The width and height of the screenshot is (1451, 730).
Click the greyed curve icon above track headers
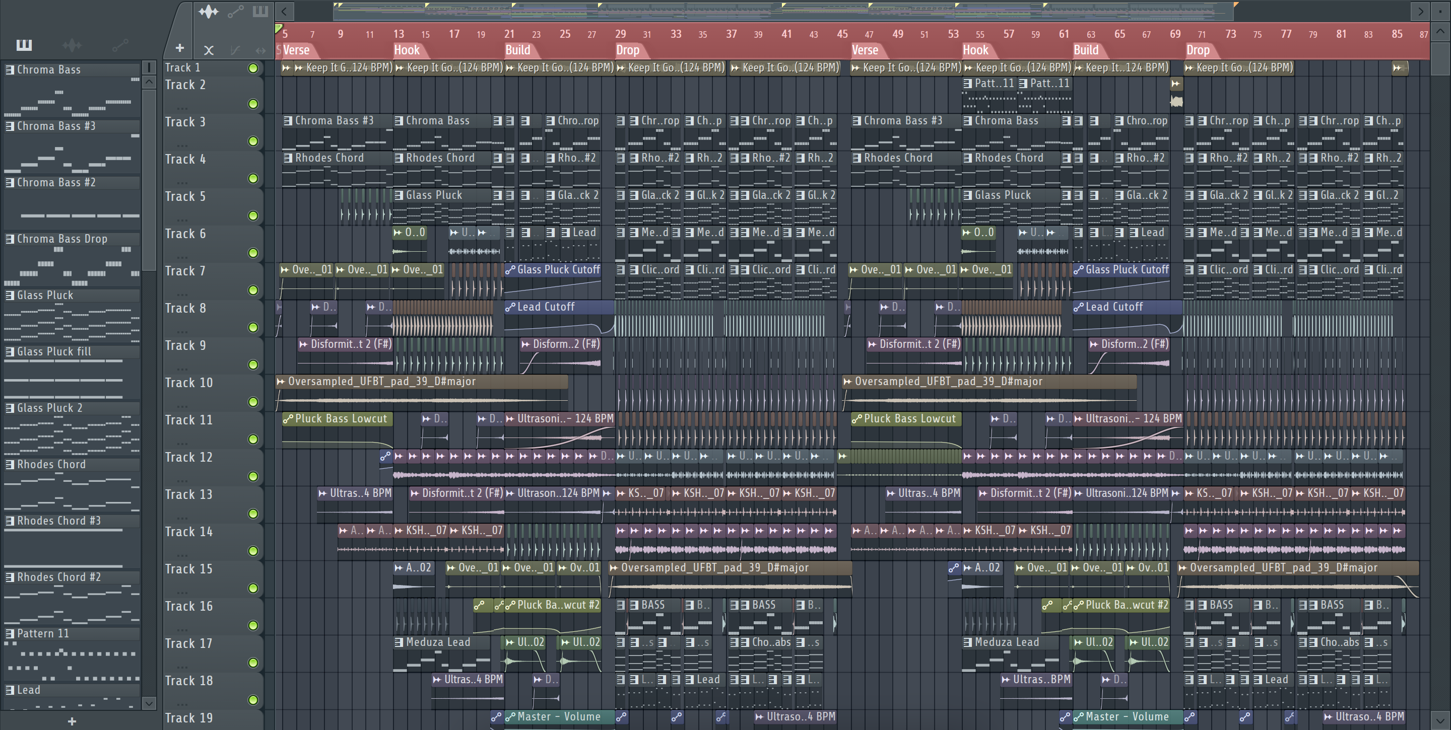point(235,50)
